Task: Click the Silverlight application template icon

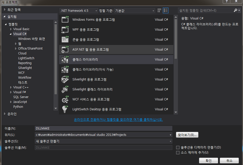Action: tap(65, 79)
